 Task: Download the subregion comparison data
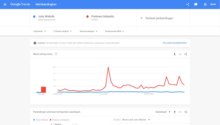[x=175, y=112]
